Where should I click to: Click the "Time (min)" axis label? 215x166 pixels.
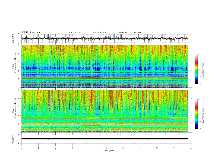pos(109,151)
